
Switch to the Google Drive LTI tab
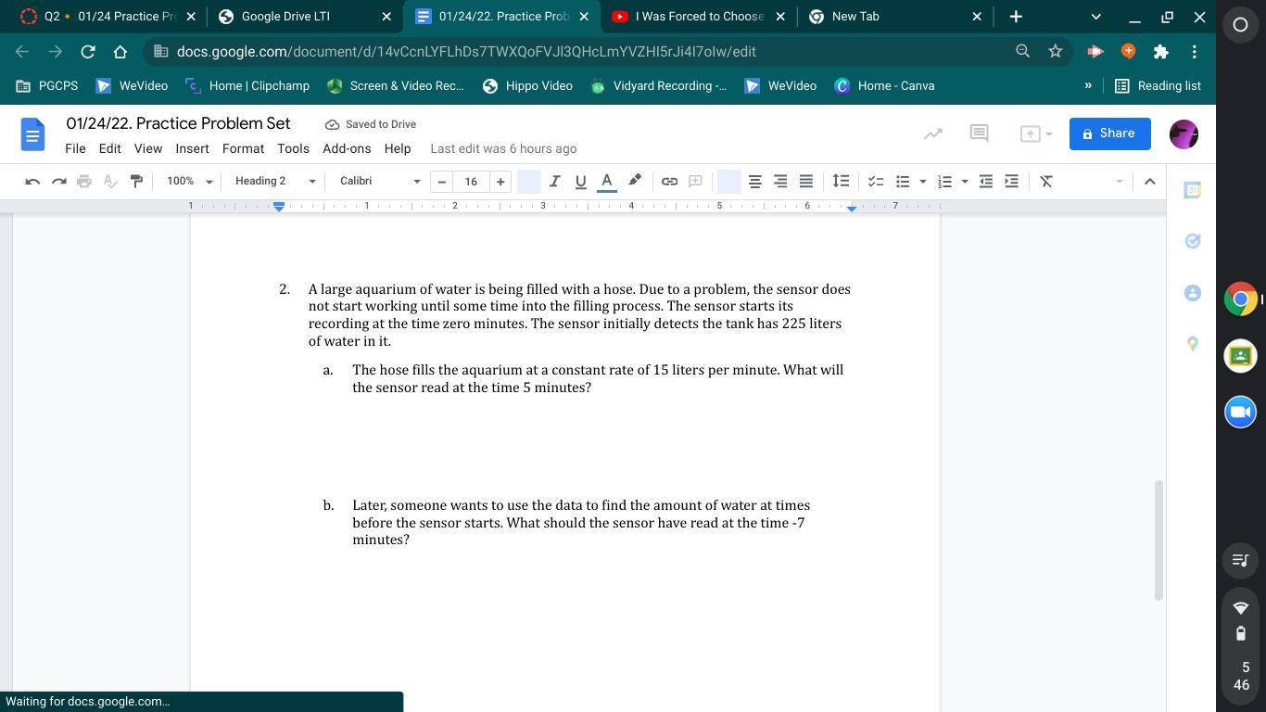point(285,16)
